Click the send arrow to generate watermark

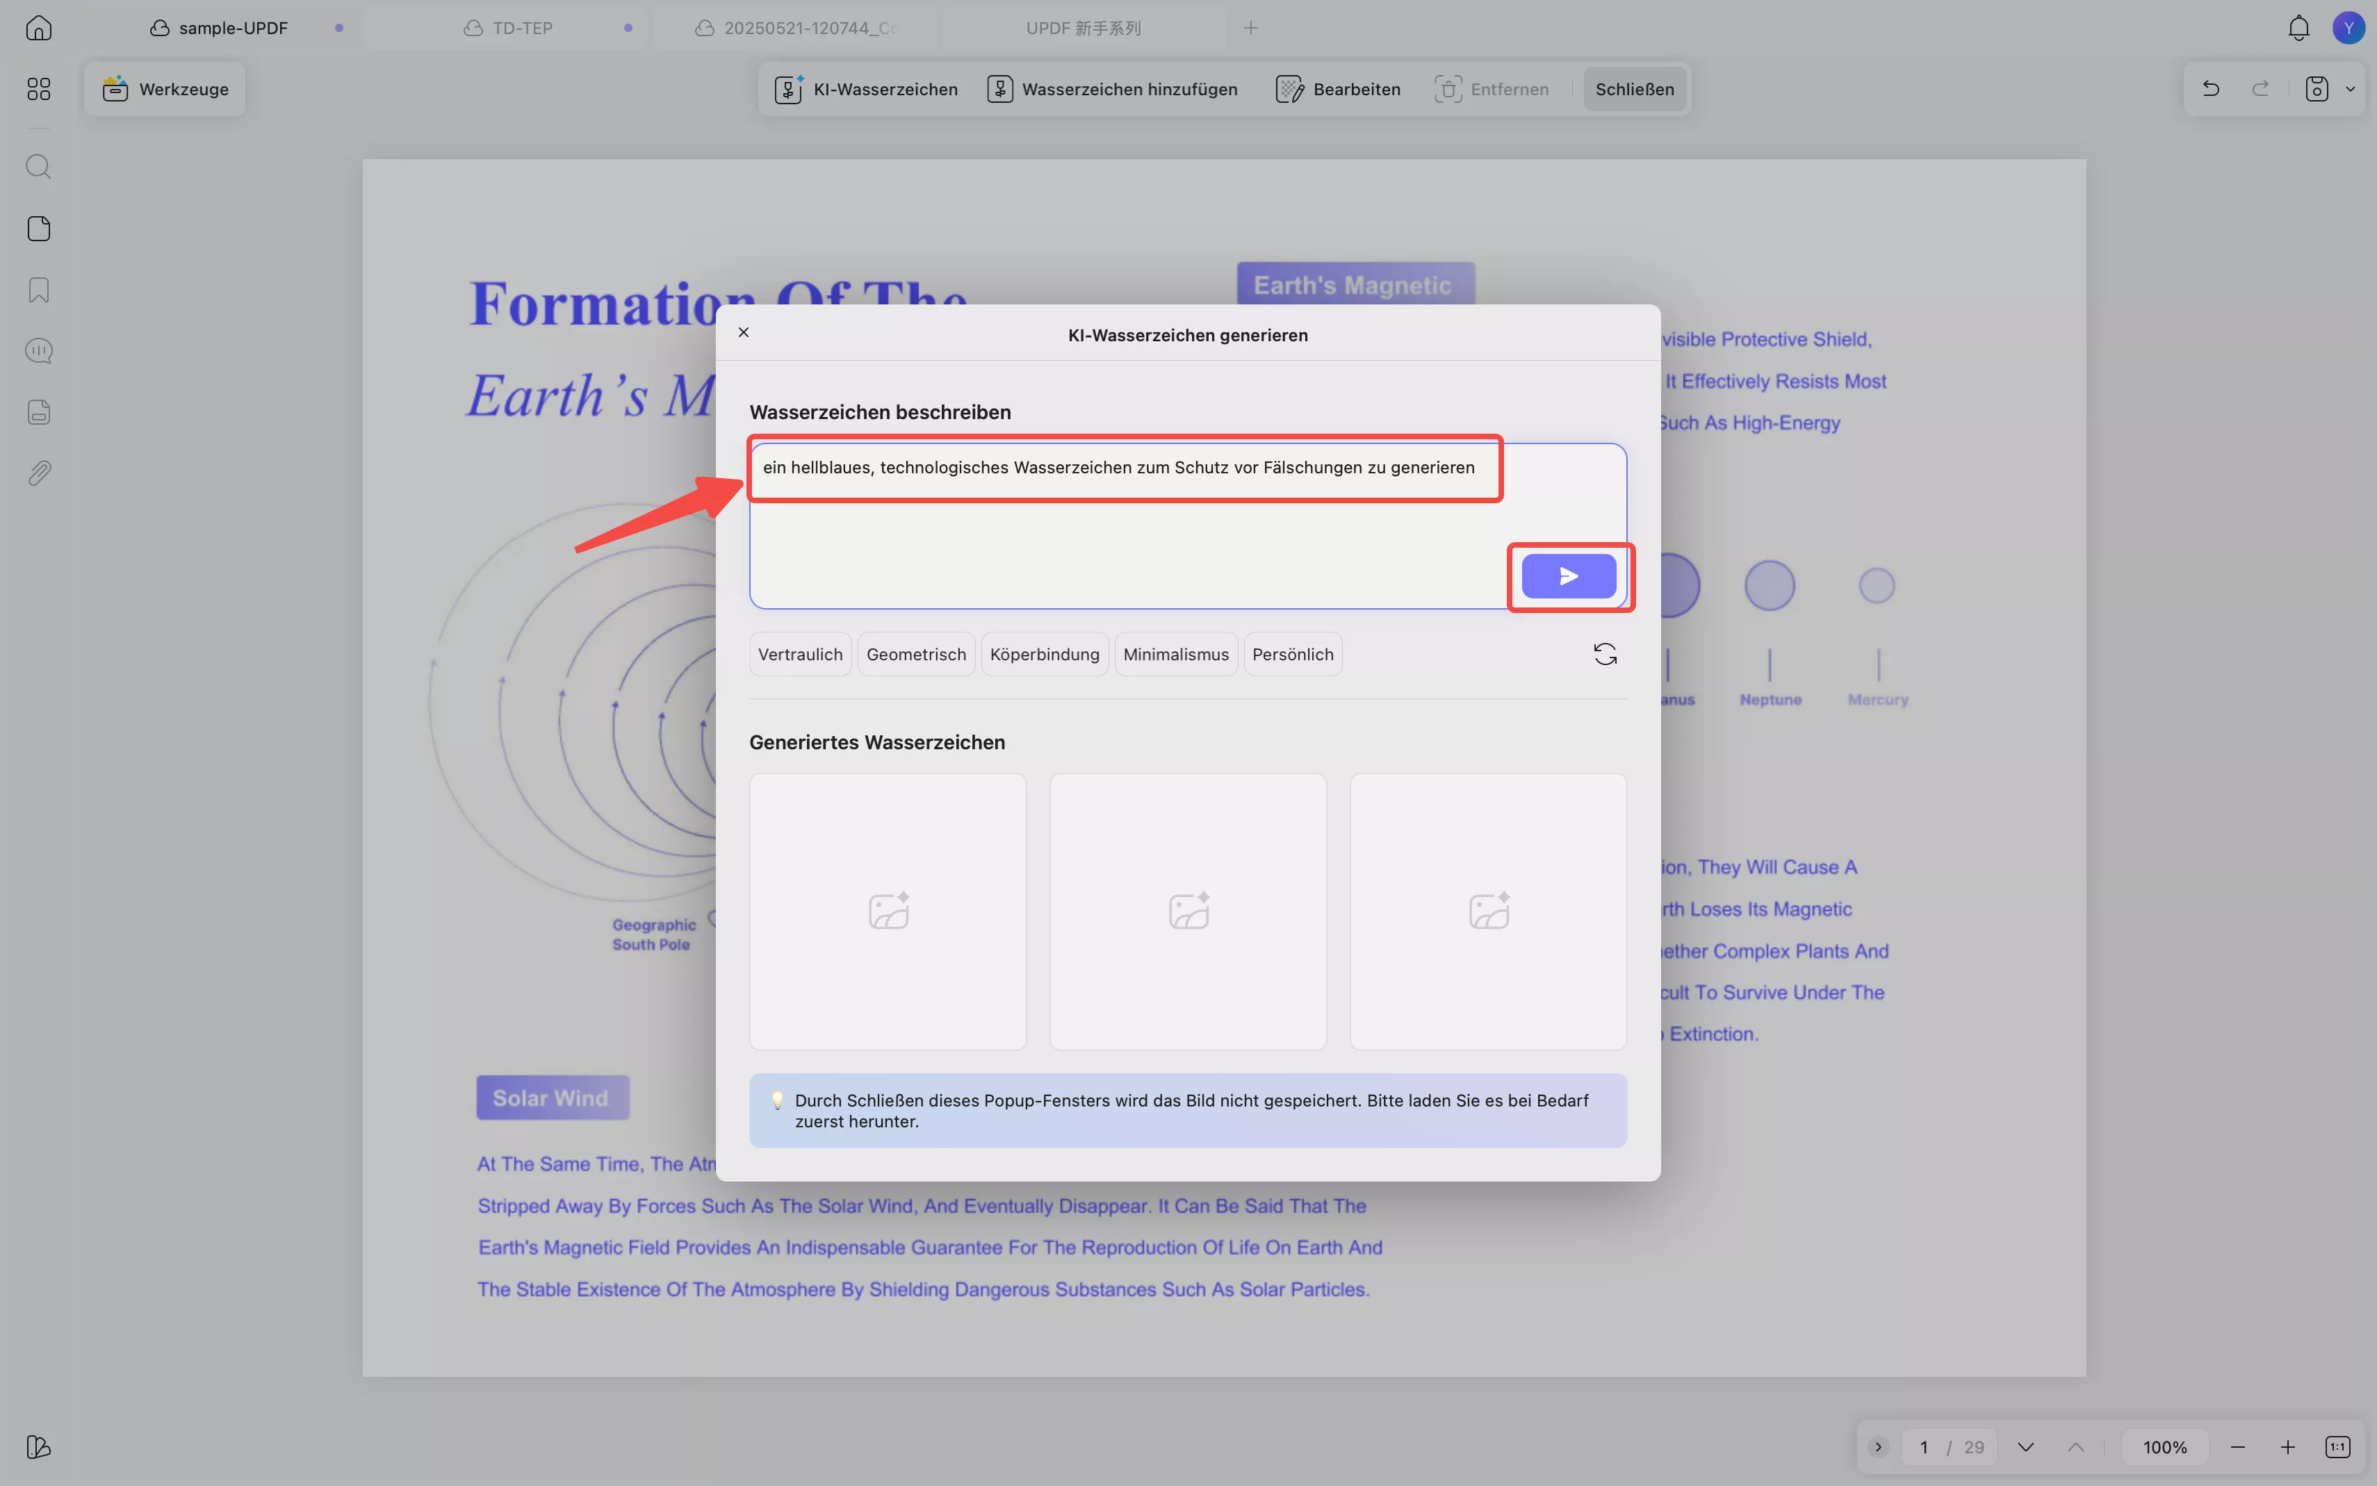pos(1568,576)
